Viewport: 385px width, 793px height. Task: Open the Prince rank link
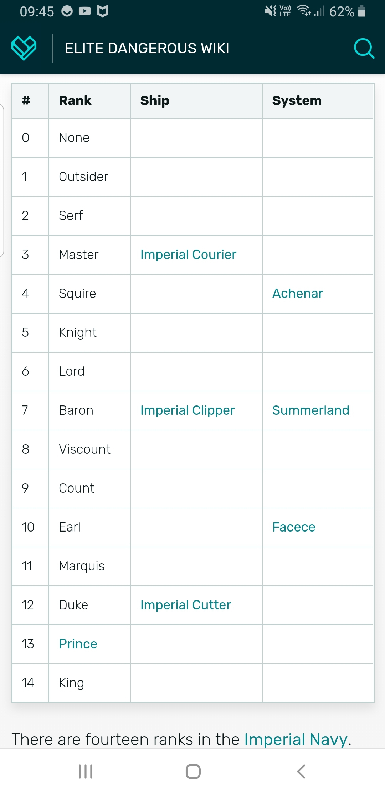(78, 644)
